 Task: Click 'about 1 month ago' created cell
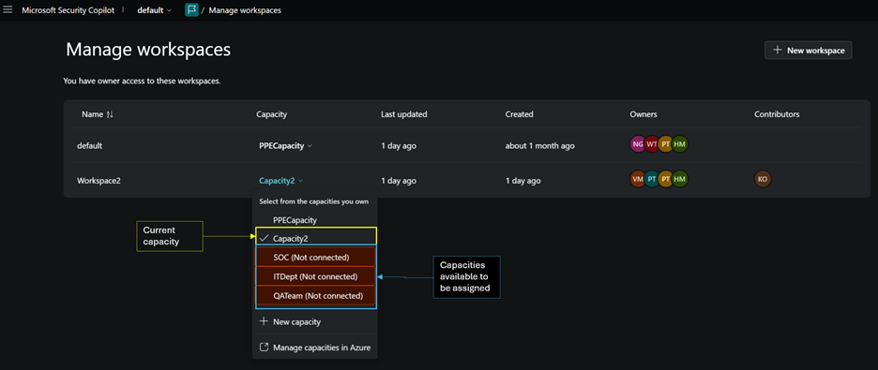(539, 146)
